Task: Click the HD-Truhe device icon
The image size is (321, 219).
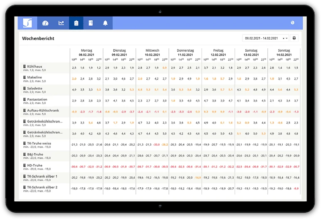Action: 25,165
